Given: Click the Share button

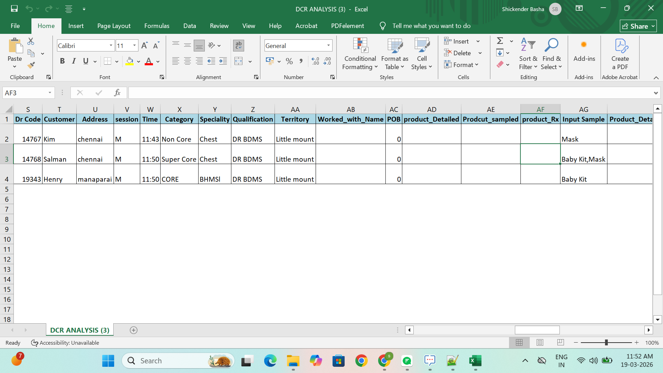Looking at the screenshot, I should [638, 26].
